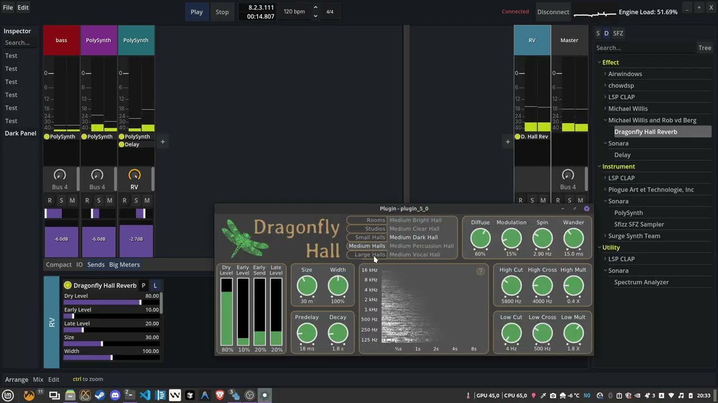Click the Stop transport button
Viewport: 718px width, 403px height.
tap(222, 12)
